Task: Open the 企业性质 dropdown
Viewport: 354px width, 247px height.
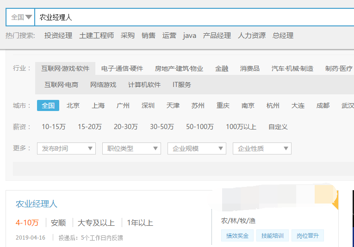Action: coord(262,148)
